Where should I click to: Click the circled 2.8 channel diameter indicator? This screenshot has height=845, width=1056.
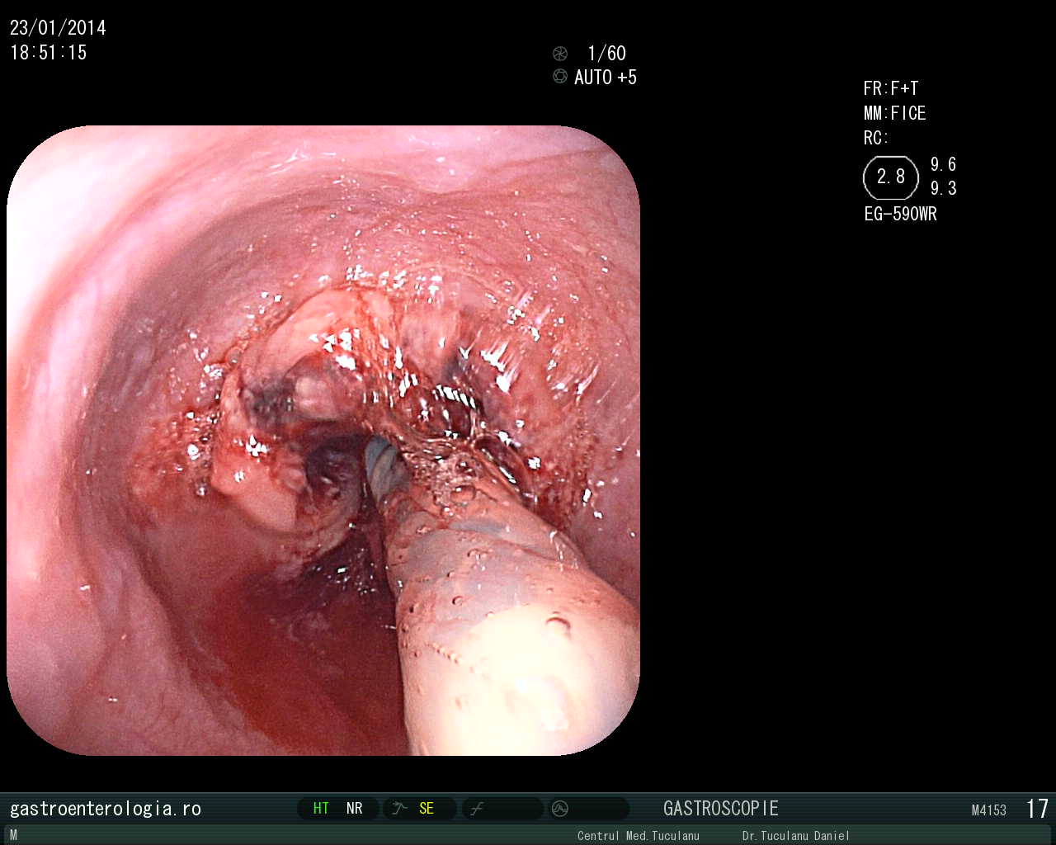(891, 177)
